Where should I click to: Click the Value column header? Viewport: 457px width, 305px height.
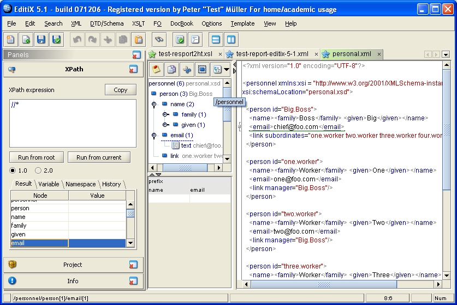click(97, 196)
